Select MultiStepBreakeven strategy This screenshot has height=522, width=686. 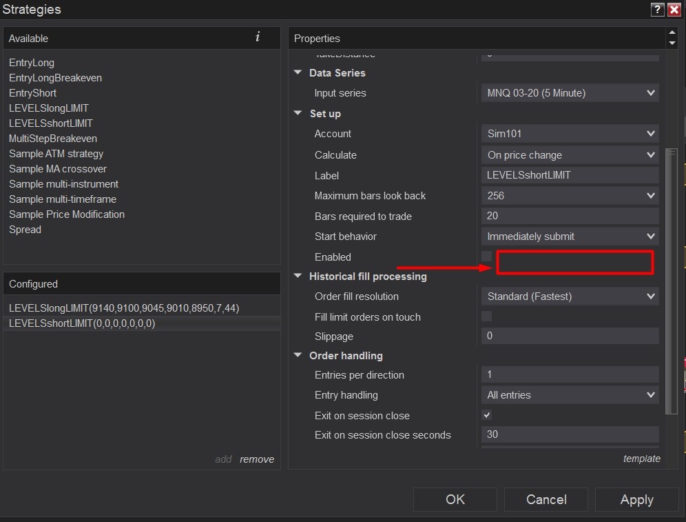(x=53, y=139)
